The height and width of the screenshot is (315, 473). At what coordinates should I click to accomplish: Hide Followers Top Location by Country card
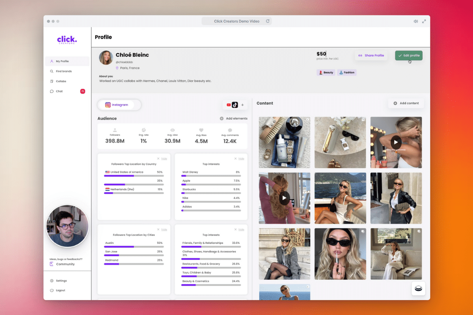click(162, 159)
